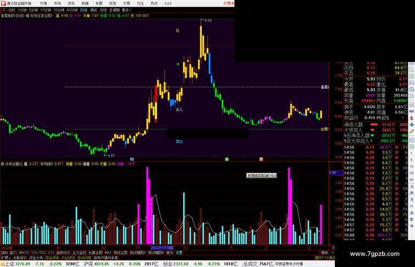
Task: Select the 周线 weekly period
Action: [x=94, y=10]
